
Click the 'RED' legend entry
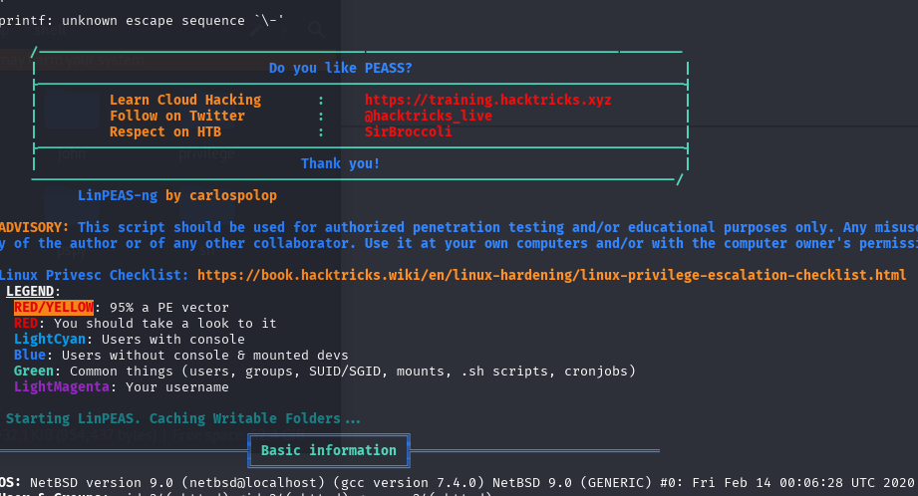click(26, 323)
